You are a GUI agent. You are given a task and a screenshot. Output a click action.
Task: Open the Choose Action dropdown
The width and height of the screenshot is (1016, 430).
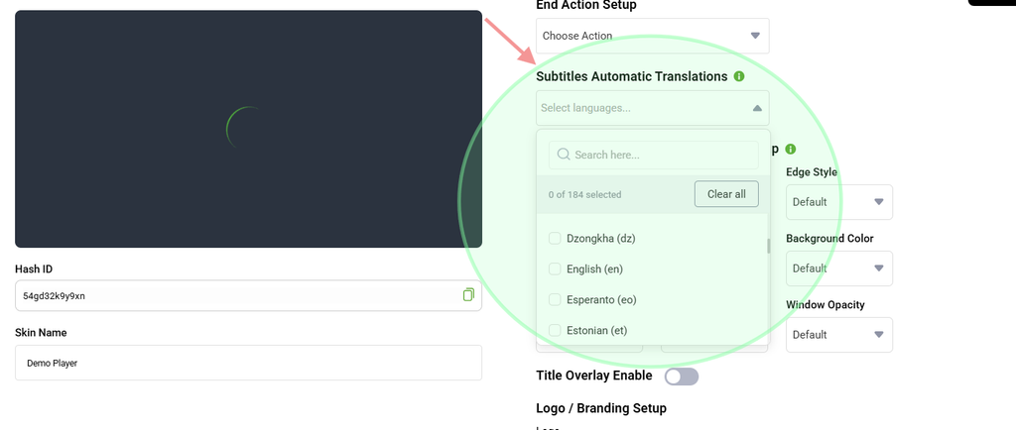653,36
